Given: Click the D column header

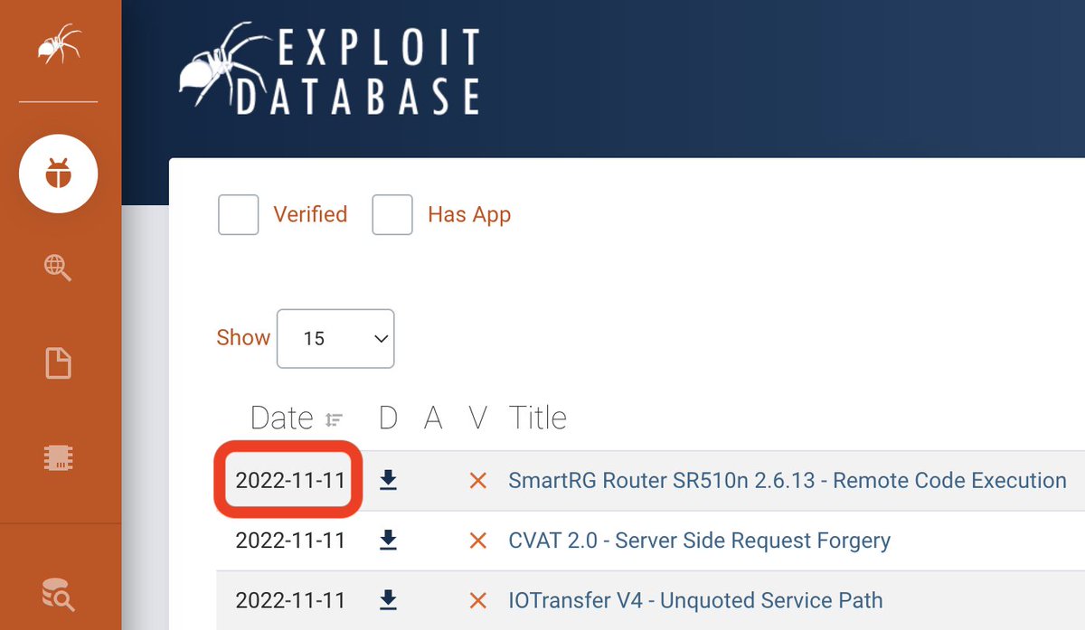Looking at the screenshot, I should (388, 418).
